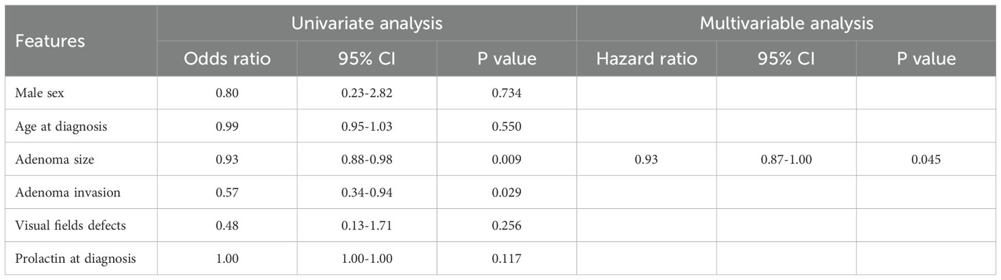This screenshot has height=280, width=1001.
Task: Click the 0.87-1.00 multivariable CI cell
Action: coord(786,159)
